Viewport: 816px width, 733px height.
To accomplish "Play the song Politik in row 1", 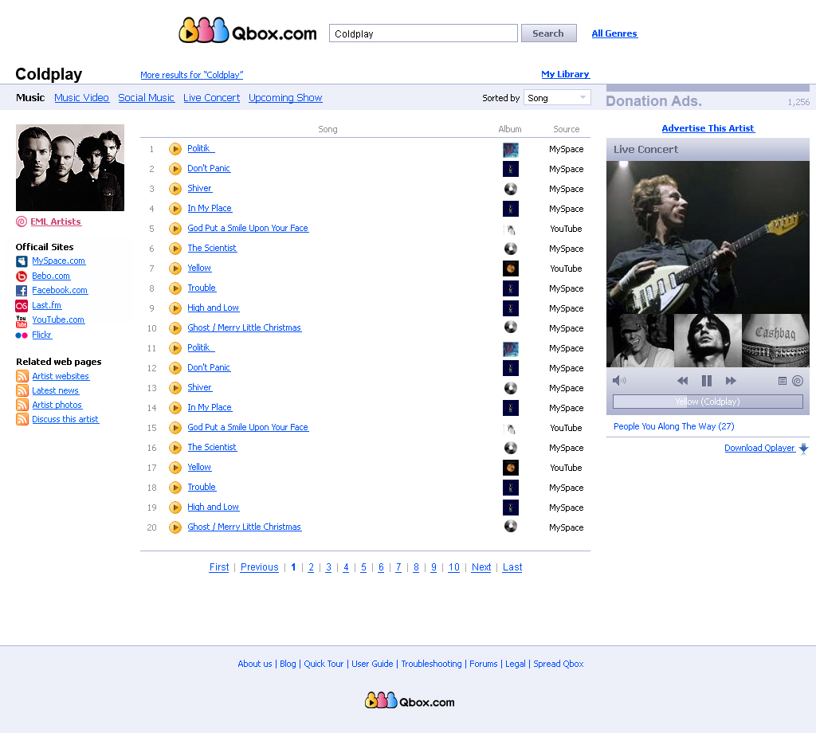I will pos(175,149).
